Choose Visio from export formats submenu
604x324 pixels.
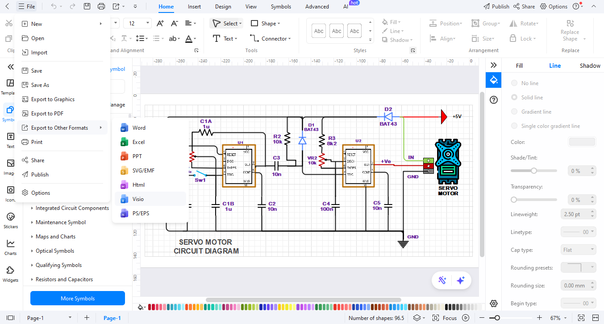(150, 199)
